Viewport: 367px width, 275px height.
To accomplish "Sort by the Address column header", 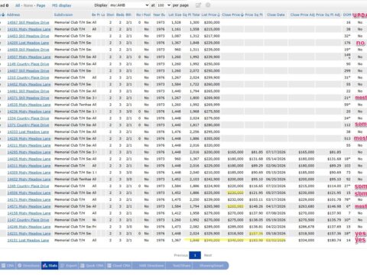I will (x=14, y=15).
